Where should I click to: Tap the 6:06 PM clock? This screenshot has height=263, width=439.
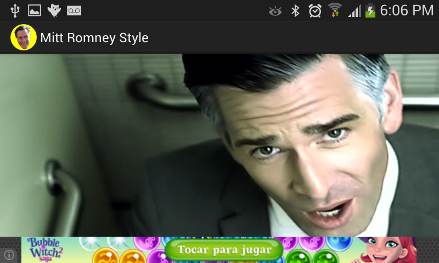click(407, 10)
